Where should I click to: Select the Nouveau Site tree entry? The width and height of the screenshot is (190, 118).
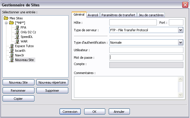[25, 60]
